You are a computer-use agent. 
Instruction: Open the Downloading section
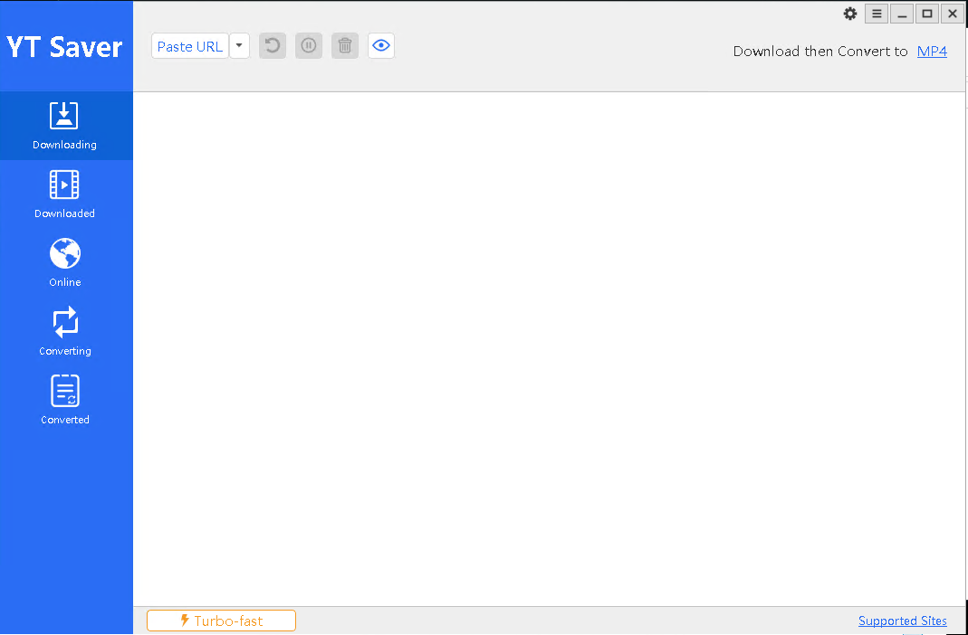(65, 126)
